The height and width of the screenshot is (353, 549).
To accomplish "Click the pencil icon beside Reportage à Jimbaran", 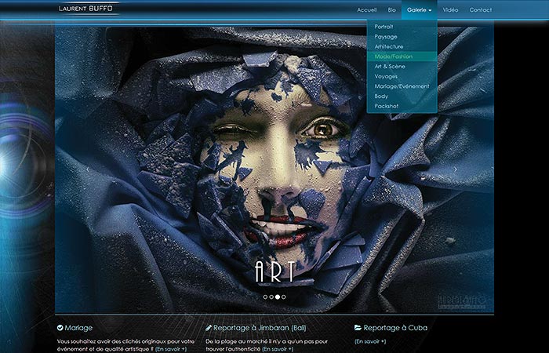I will [x=209, y=328].
